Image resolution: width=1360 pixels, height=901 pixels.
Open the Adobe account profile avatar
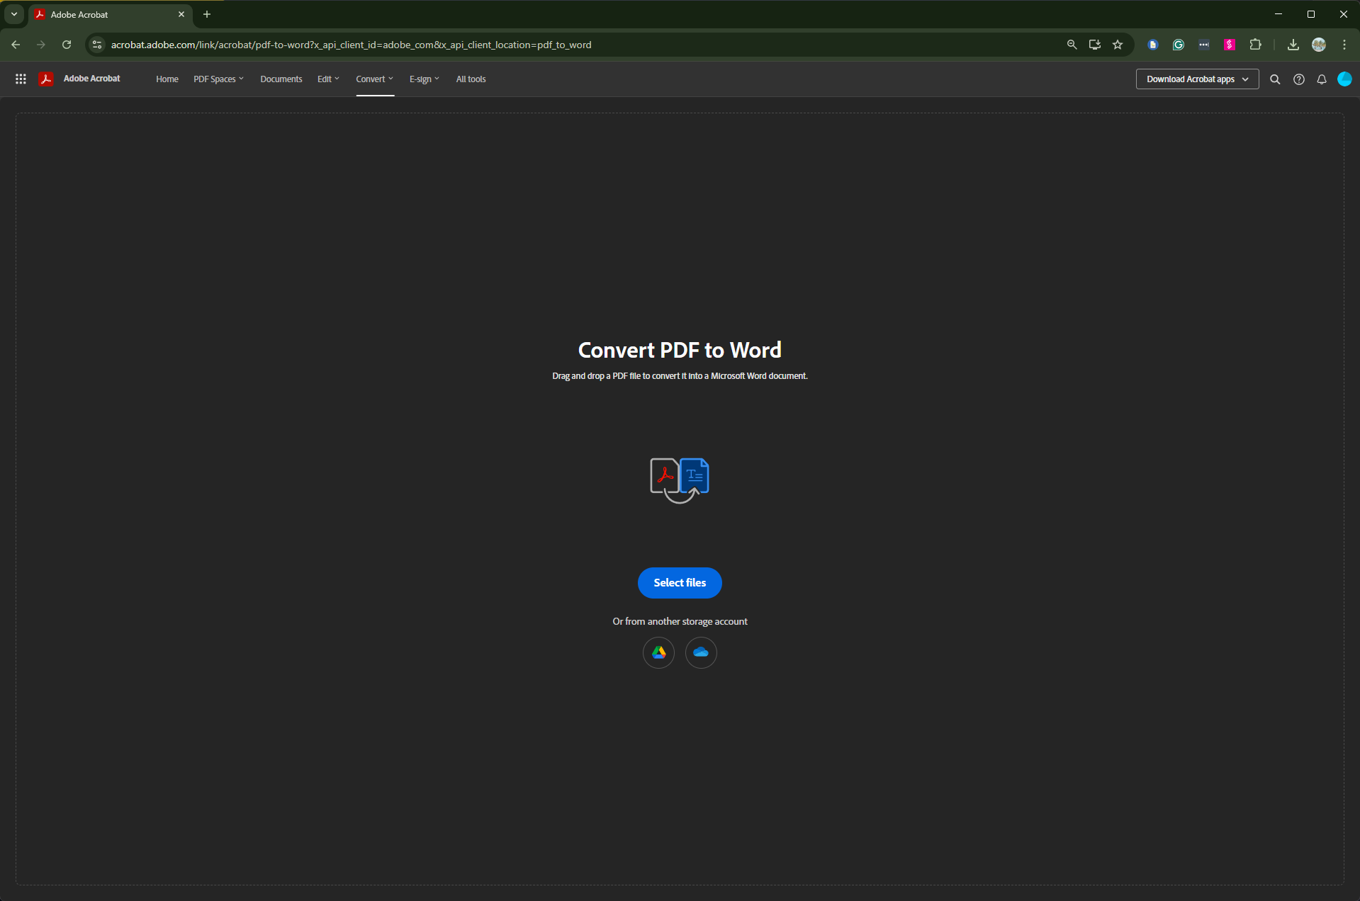coord(1344,79)
